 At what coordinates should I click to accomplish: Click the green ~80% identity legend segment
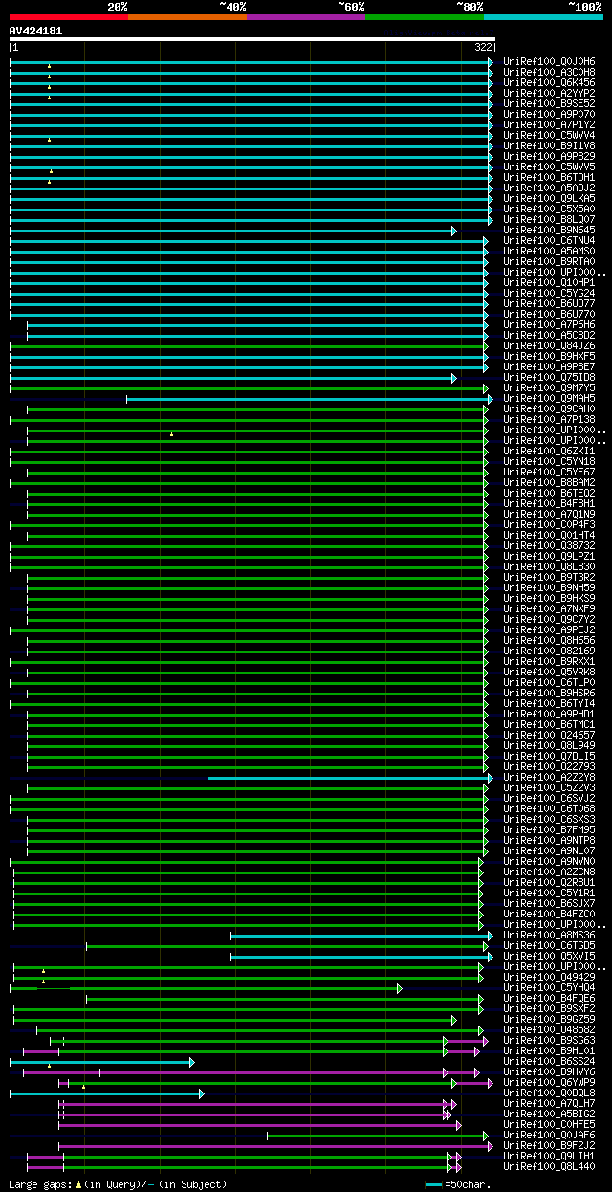pos(424,16)
